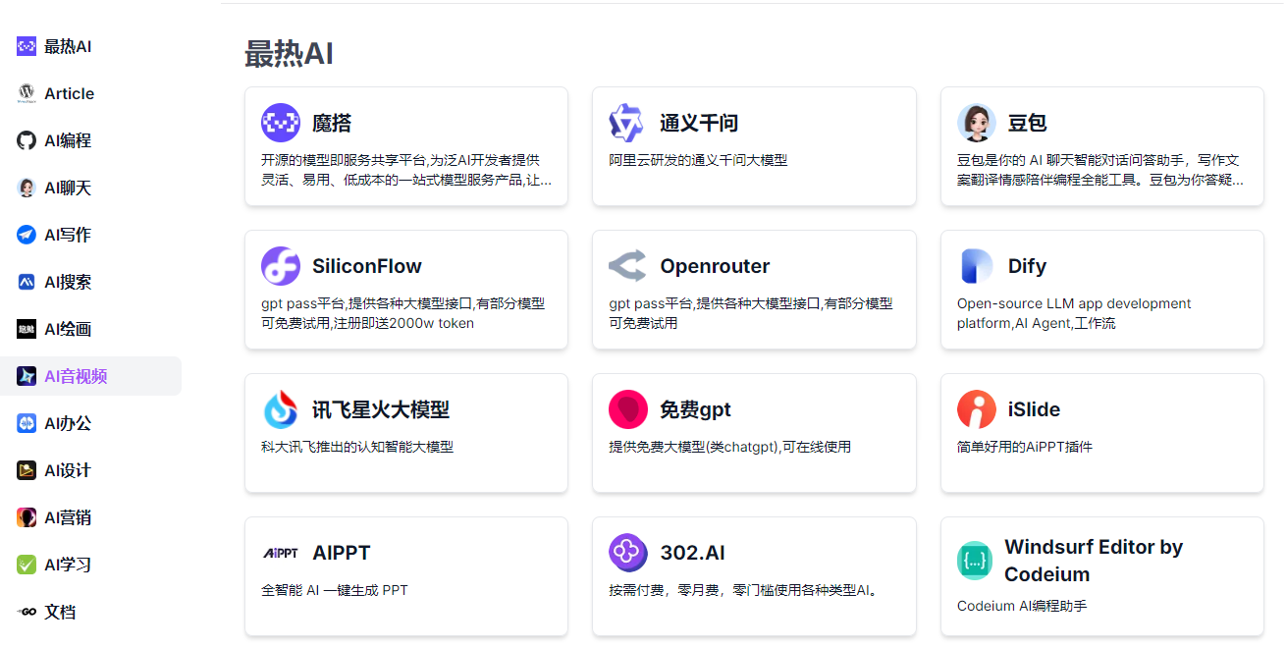The height and width of the screenshot is (647, 1286).
Task: Open the 魔搭 platform card icon
Action: 281,122
